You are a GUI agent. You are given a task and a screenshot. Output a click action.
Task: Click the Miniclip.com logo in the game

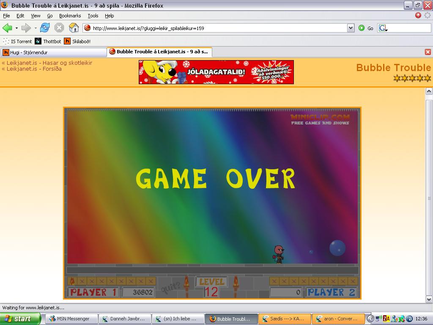pos(320,119)
